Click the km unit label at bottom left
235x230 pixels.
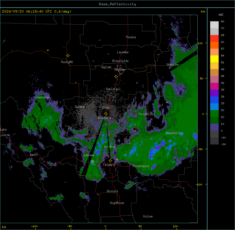[4, 227]
